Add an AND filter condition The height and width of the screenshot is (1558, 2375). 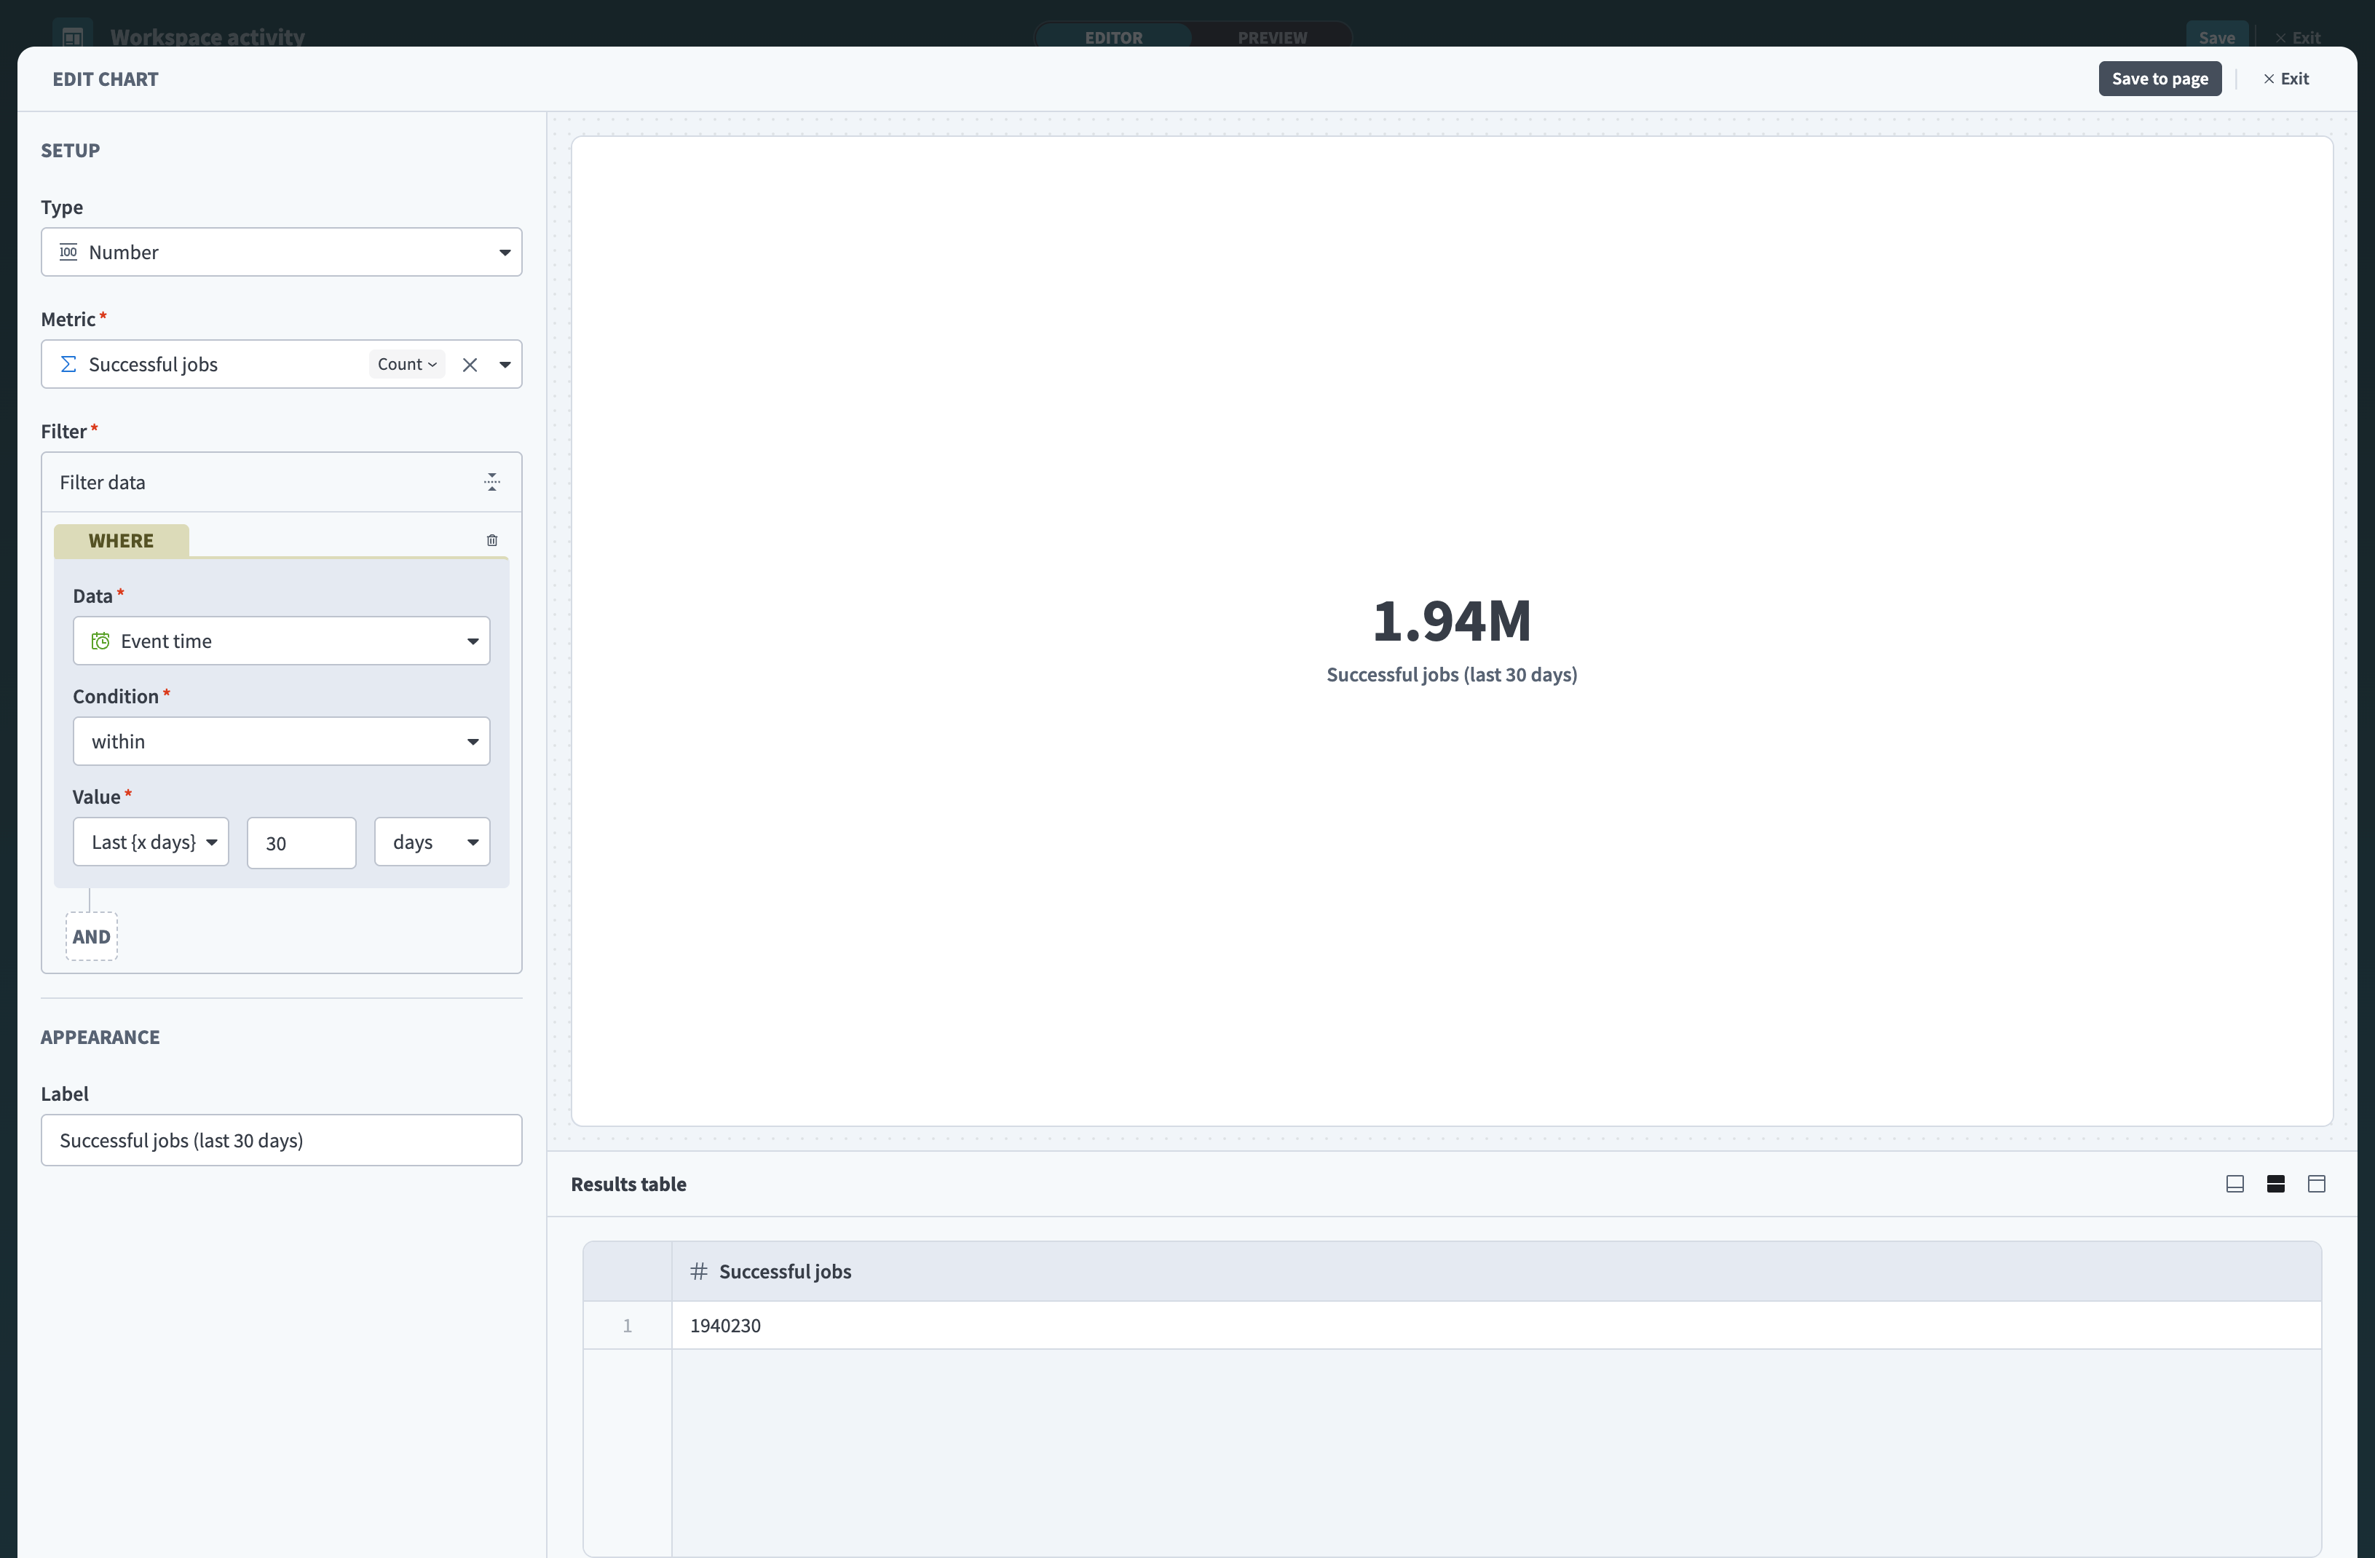[x=92, y=936]
